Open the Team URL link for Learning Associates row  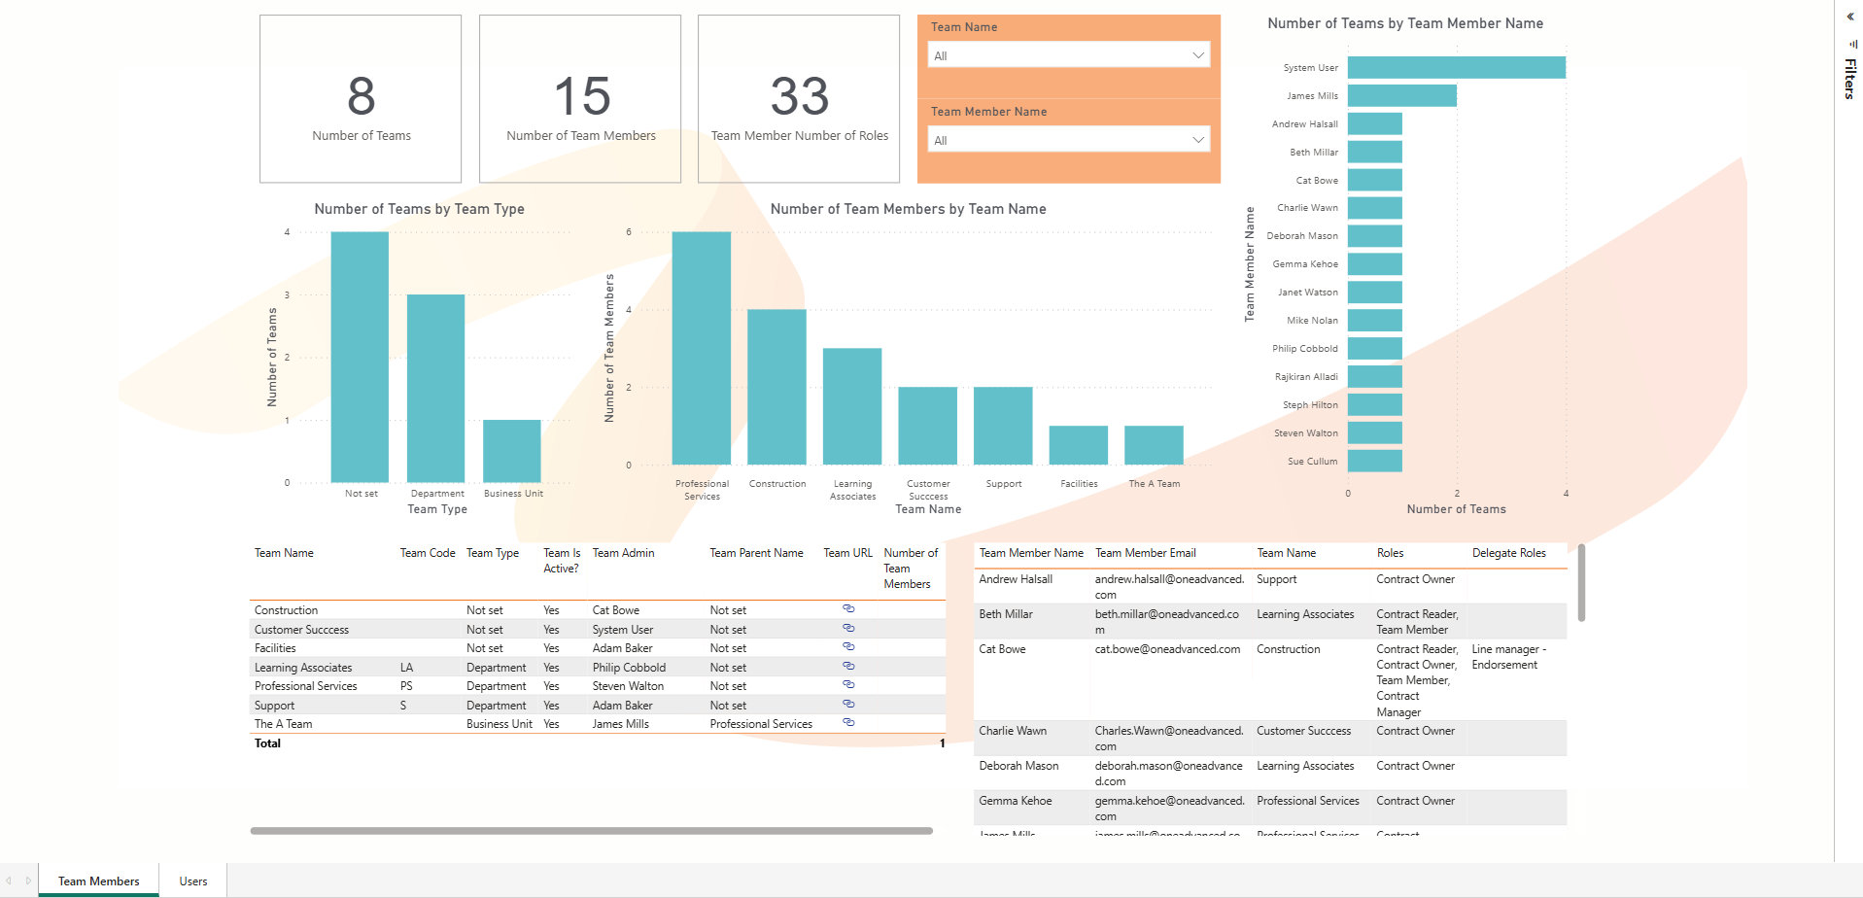coord(848,666)
